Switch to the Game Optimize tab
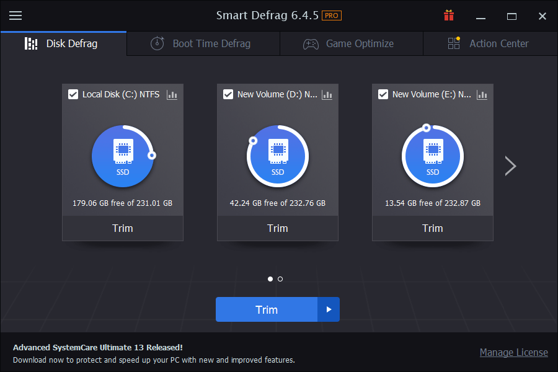 pos(351,43)
